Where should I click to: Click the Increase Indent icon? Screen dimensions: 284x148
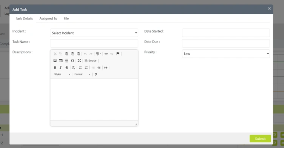(99, 67)
